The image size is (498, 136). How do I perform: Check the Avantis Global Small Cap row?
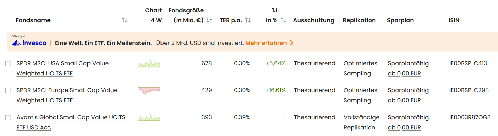(x=8, y=118)
